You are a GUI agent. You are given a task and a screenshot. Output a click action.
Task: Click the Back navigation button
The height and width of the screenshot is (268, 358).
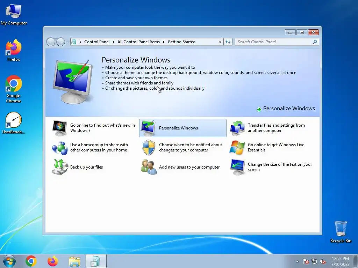point(51,42)
